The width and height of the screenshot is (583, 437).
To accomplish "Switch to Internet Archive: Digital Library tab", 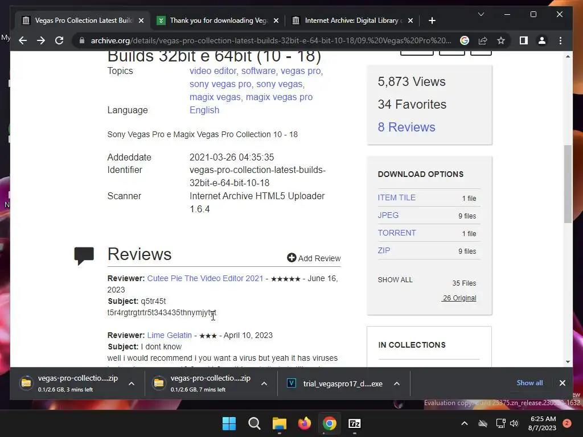I will (351, 20).
